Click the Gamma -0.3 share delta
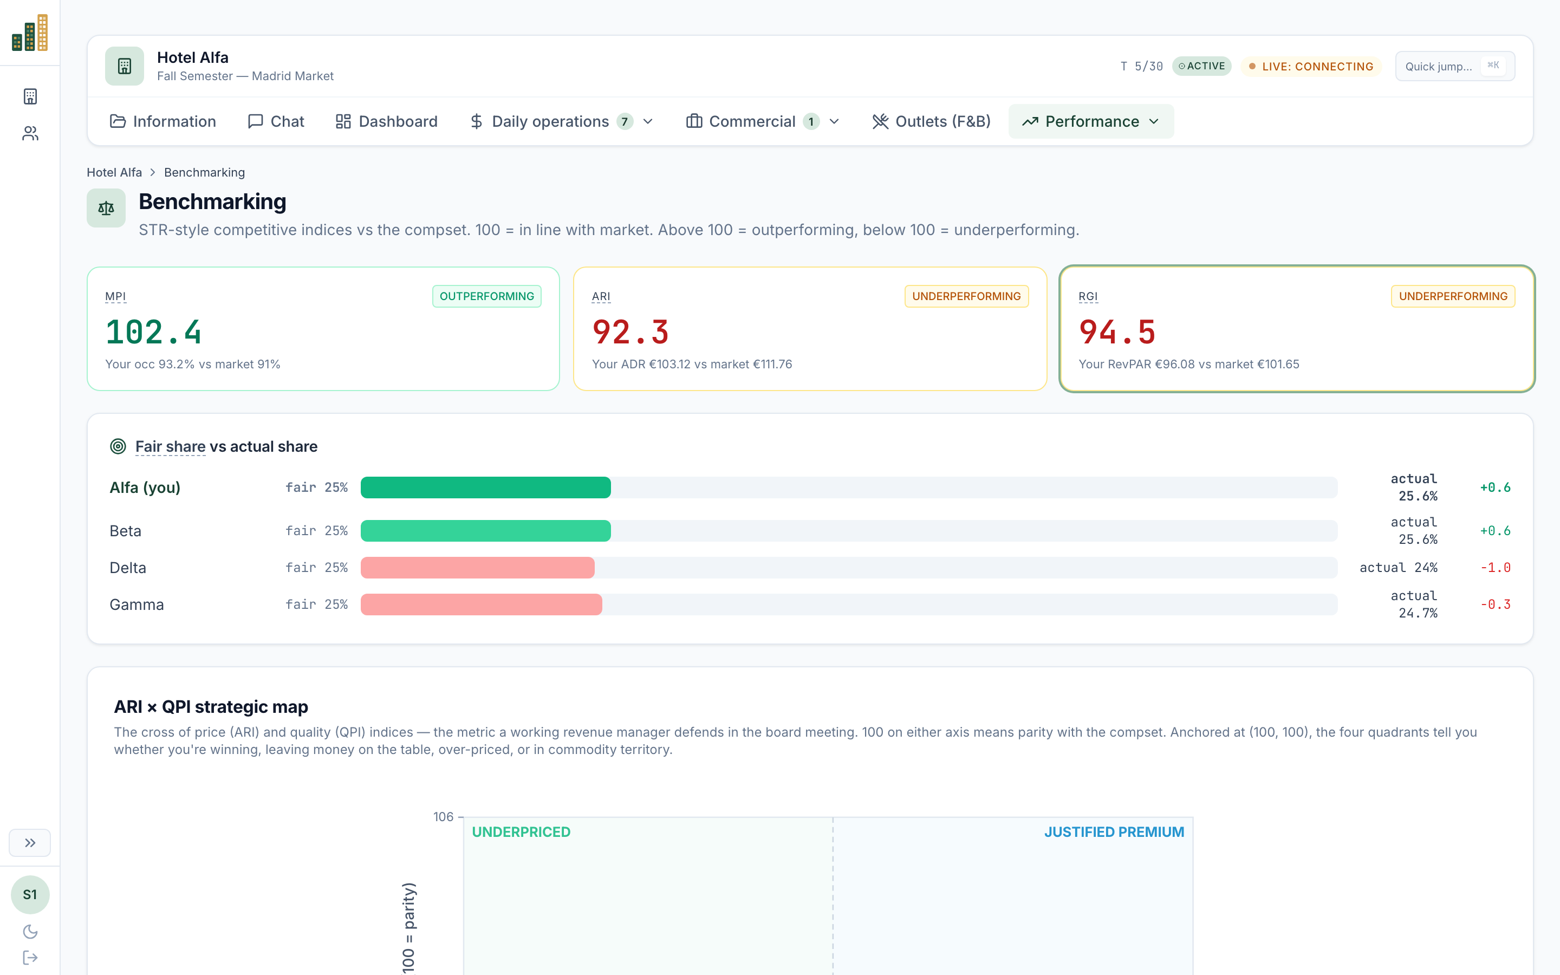This screenshot has width=1560, height=975. [1496, 604]
